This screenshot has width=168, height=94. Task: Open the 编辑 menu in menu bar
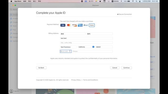[25, 1]
